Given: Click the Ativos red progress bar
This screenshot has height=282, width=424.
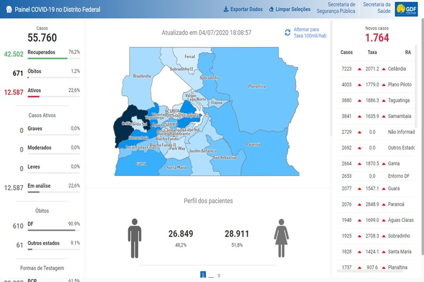Looking at the screenshot, I should (34, 96).
